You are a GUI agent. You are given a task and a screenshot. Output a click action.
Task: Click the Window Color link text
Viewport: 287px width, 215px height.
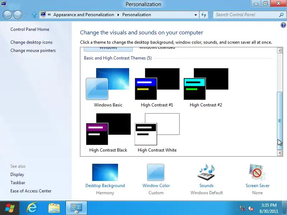pos(156,186)
